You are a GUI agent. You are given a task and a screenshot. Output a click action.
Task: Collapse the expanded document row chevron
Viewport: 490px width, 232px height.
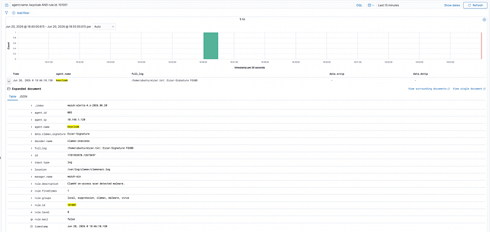(x=9, y=81)
